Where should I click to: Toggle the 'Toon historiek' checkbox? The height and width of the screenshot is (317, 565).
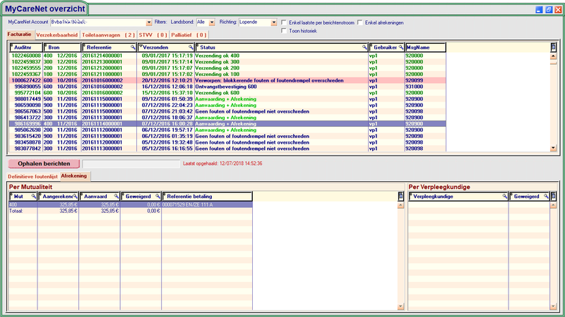tap(284, 31)
